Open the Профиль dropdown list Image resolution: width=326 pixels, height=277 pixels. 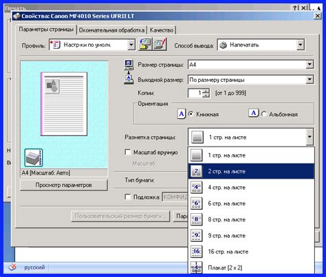131,45
